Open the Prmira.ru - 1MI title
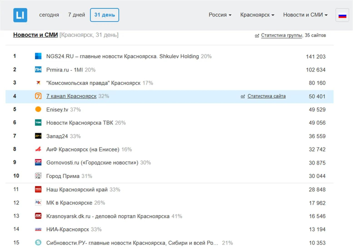The height and width of the screenshot is (251, 353). [x=65, y=70]
